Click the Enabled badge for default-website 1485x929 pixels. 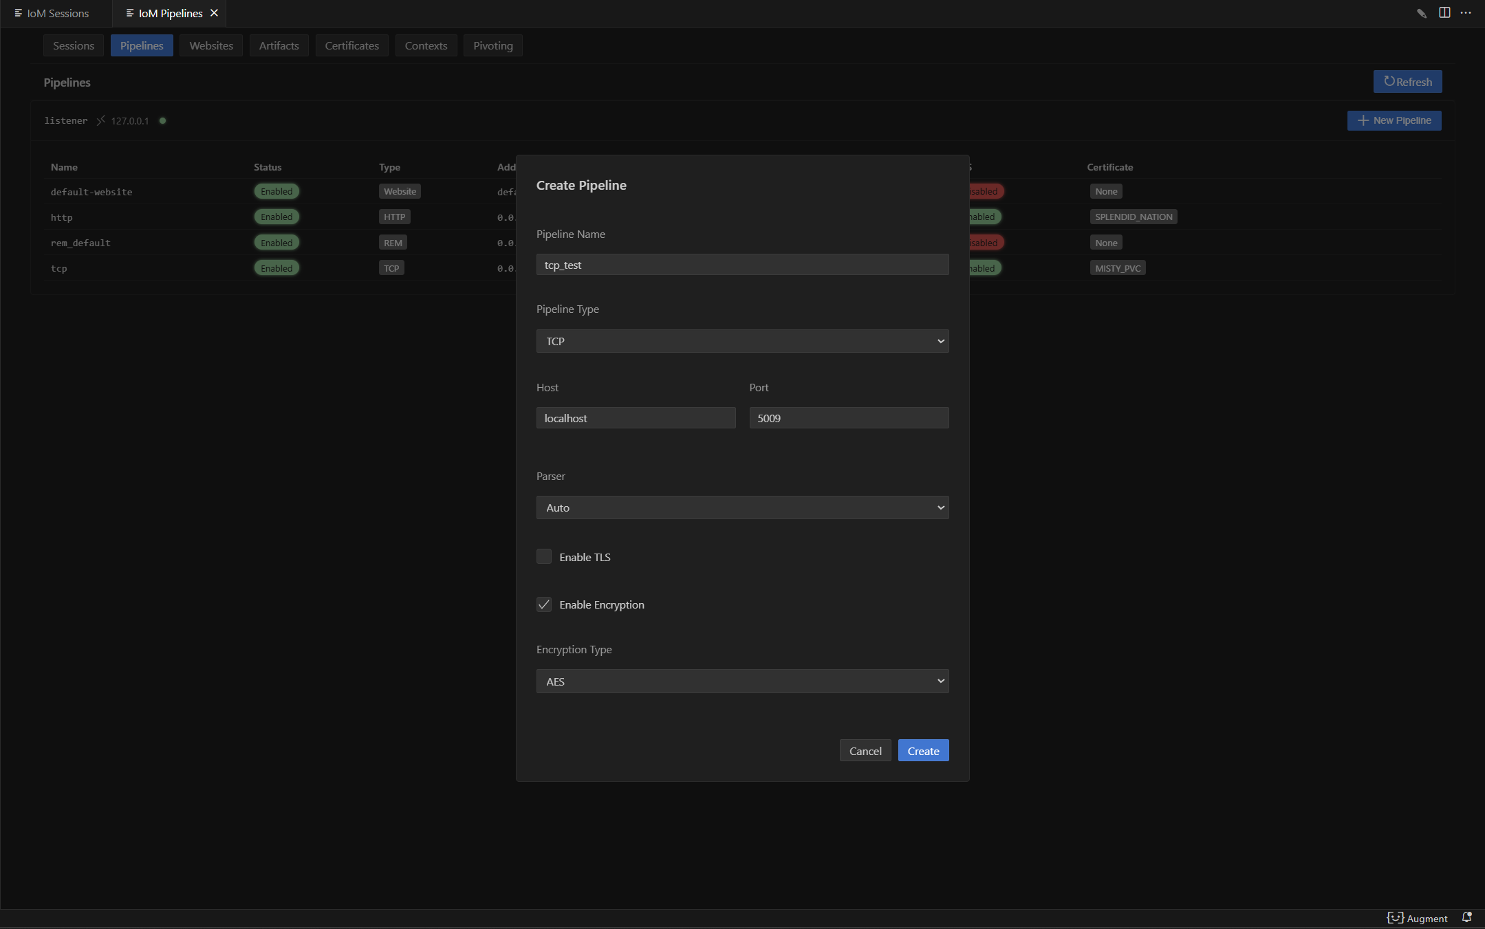click(277, 191)
